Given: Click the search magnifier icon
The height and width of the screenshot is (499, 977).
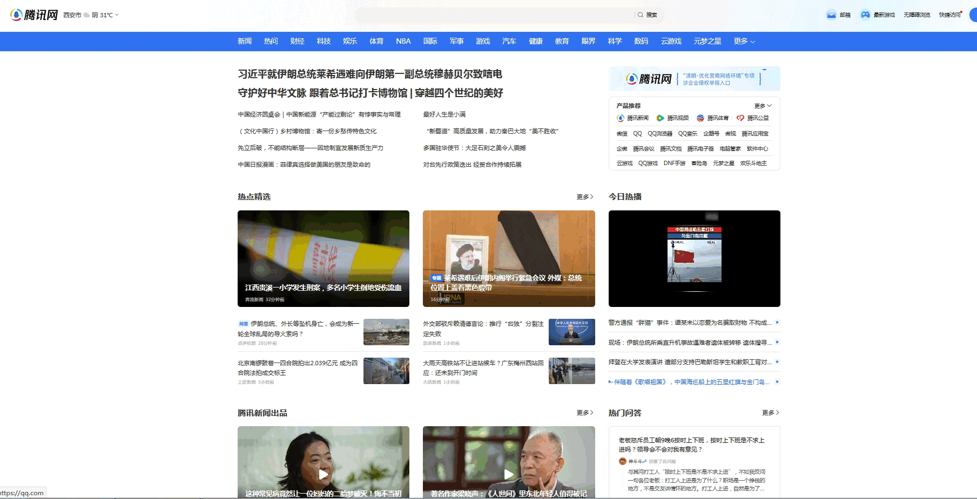Looking at the screenshot, I should coord(641,15).
